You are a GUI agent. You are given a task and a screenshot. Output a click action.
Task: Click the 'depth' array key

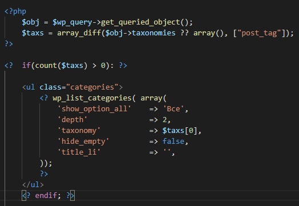pyautogui.click(x=72, y=120)
